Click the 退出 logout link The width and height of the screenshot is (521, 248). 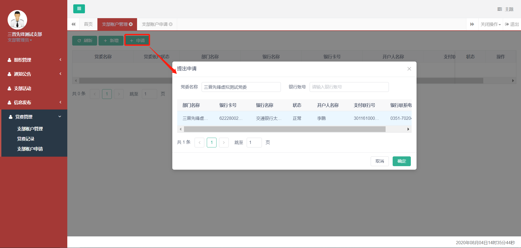tap(512, 24)
